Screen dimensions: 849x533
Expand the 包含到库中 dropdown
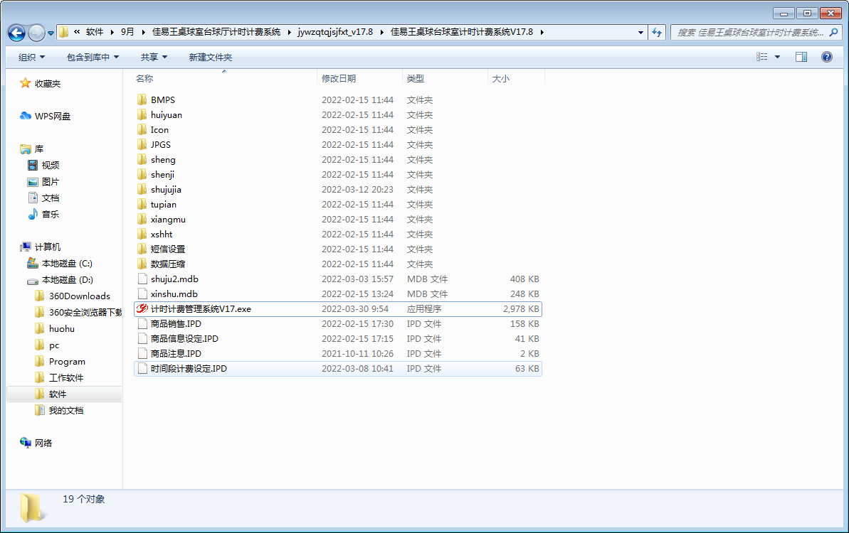tap(93, 57)
